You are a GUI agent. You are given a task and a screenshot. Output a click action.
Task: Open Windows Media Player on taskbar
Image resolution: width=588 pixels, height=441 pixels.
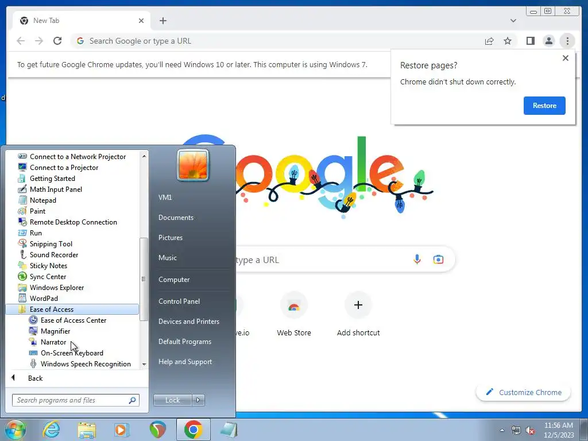pyautogui.click(x=121, y=430)
